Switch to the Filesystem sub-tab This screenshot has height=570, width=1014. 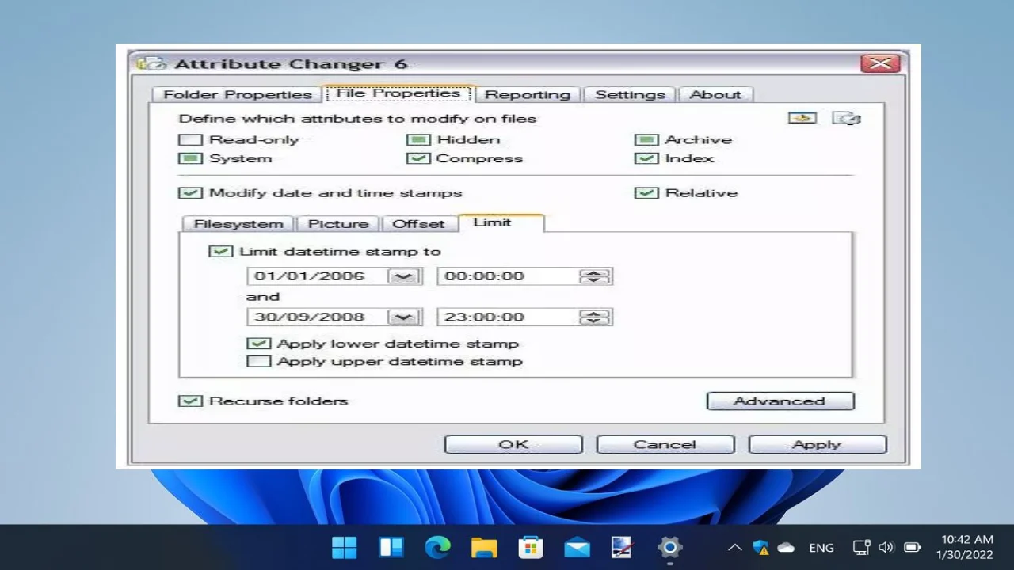pos(238,224)
